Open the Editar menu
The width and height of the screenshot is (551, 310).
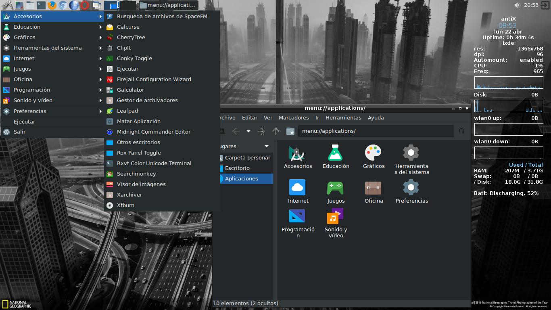click(250, 118)
